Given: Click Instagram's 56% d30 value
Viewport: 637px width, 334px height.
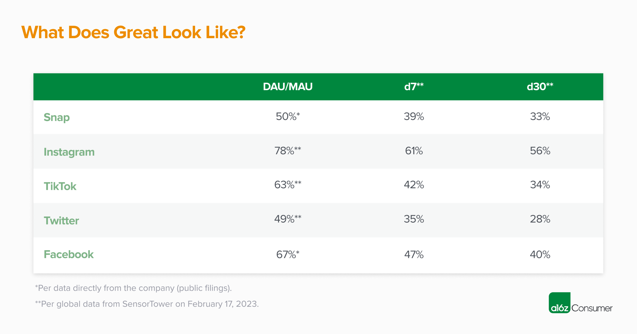Looking at the screenshot, I should [540, 151].
